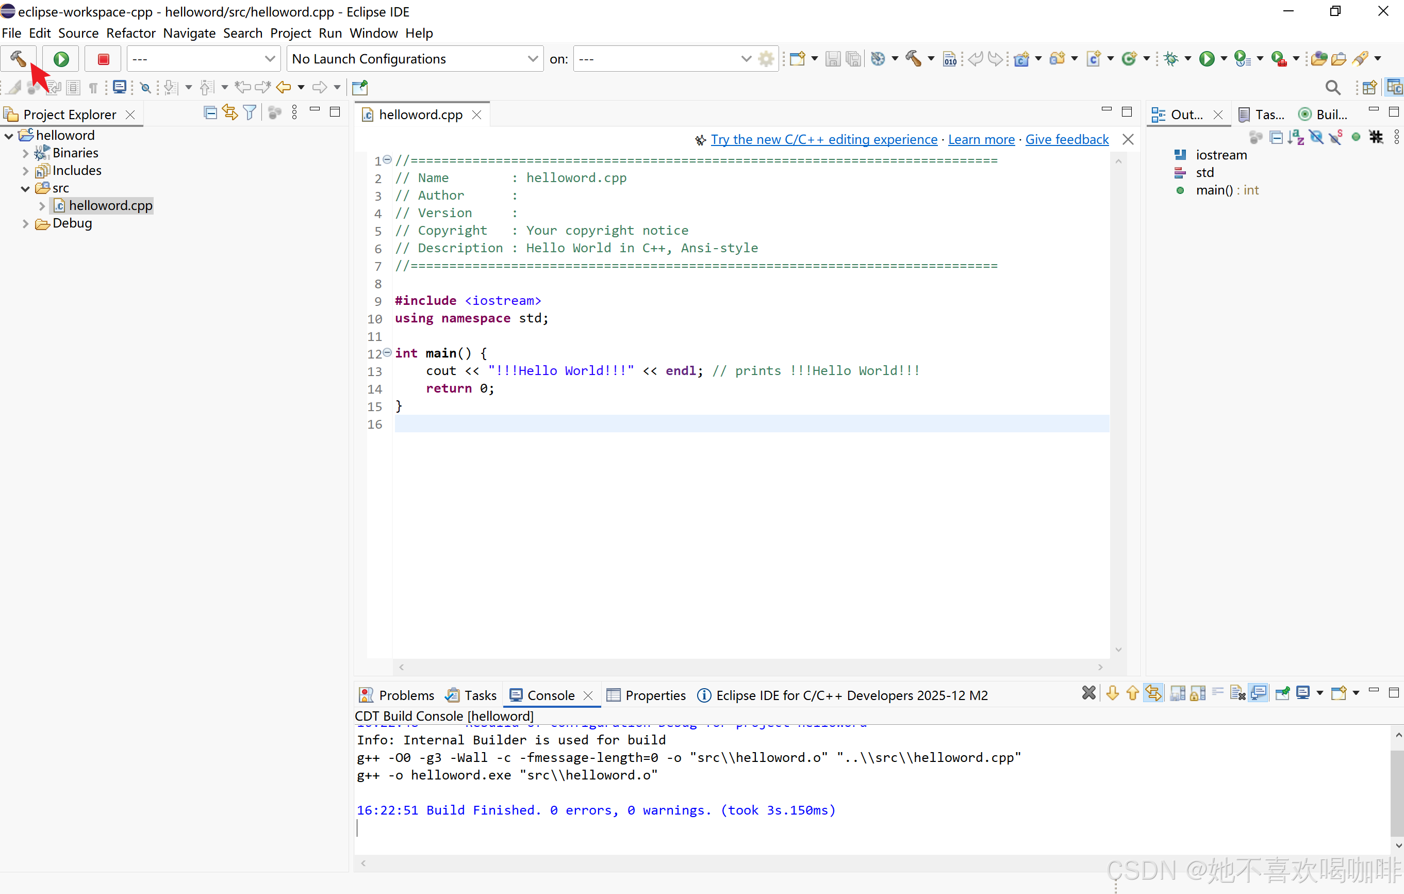The width and height of the screenshot is (1404, 894).
Task: Open the No Launch Configurations dropdown
Action: (x=531, y=59)
